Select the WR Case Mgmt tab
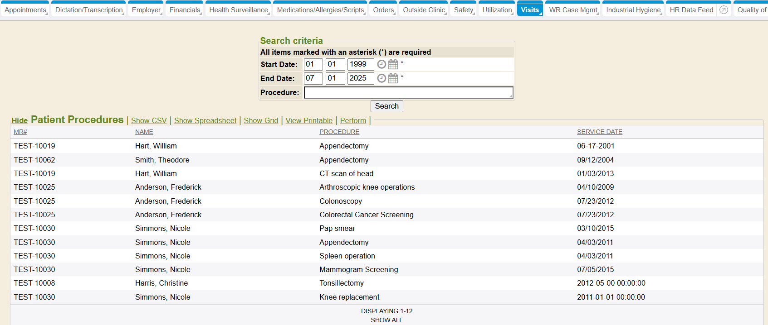 (x=573, y=10)
